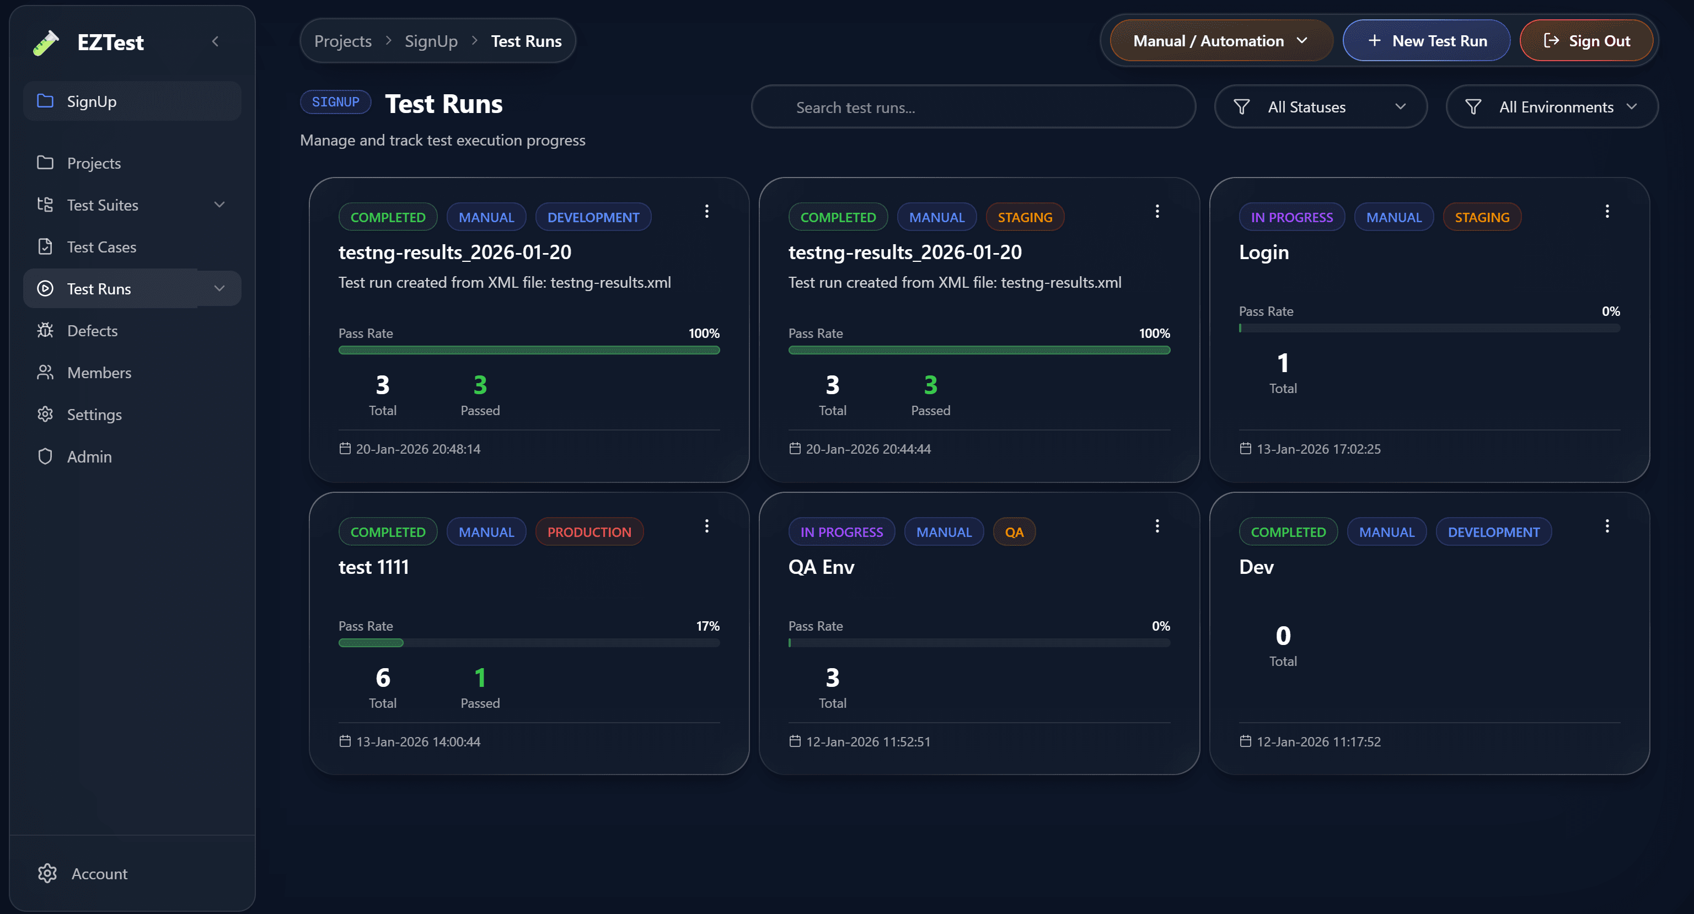Click inside the search test runs field

point(973,106)
